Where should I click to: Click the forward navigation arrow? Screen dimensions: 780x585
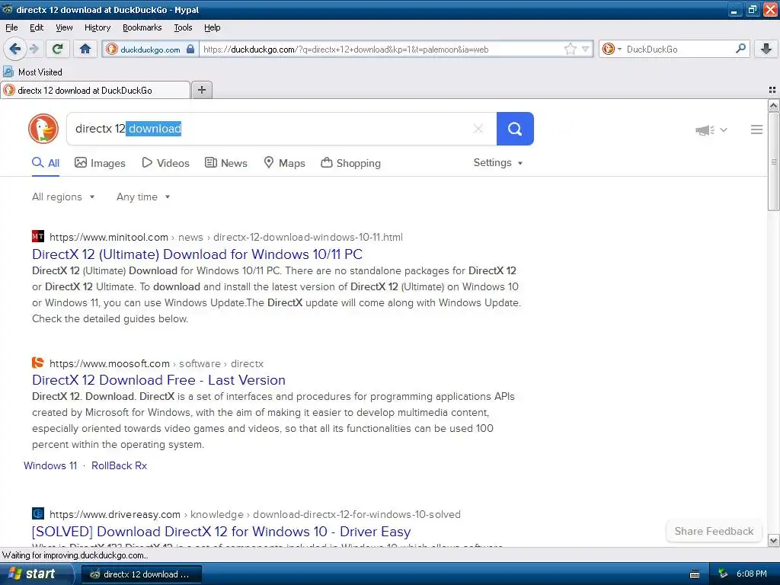34,49
